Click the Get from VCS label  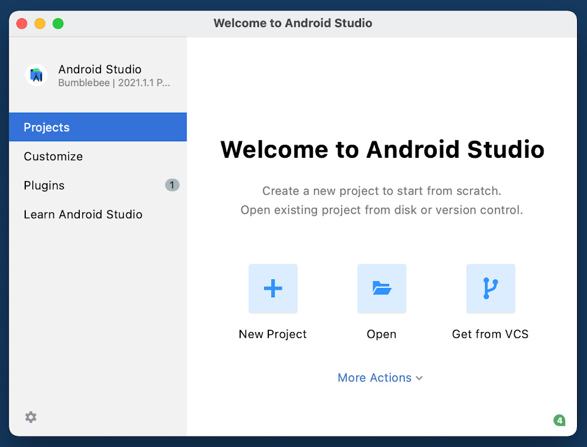point(490,334)
